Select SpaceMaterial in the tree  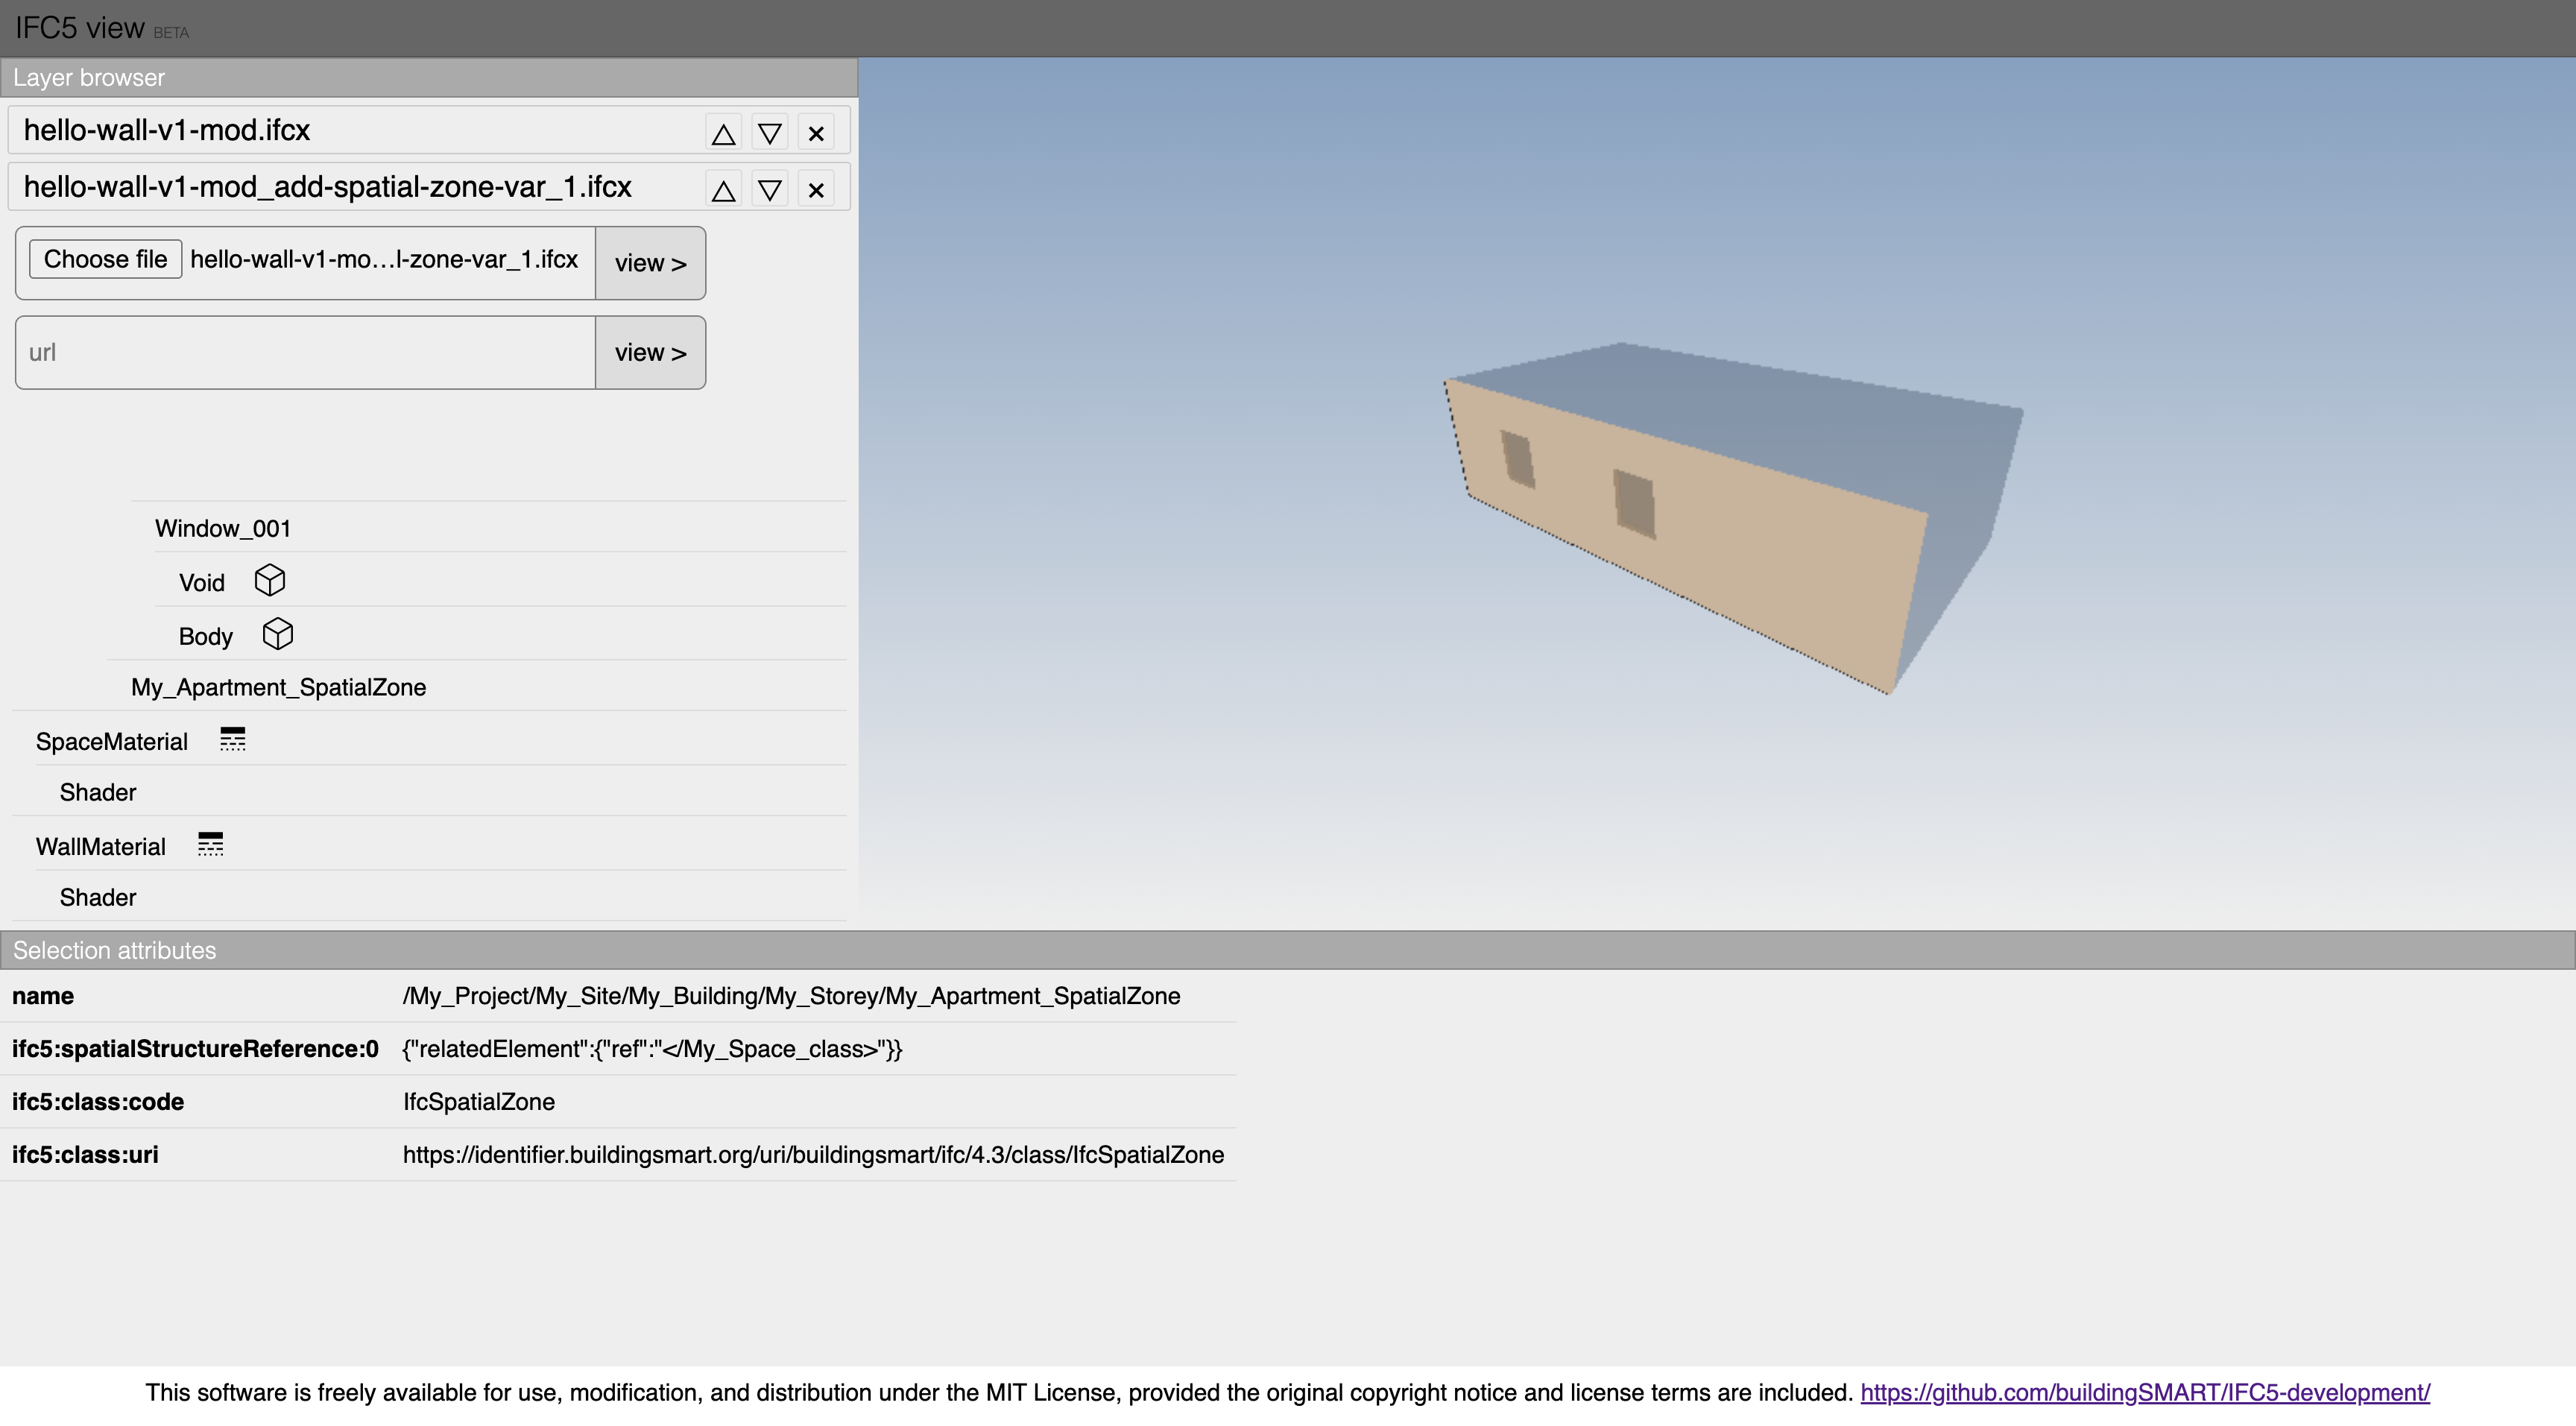[x=111, y=742]
